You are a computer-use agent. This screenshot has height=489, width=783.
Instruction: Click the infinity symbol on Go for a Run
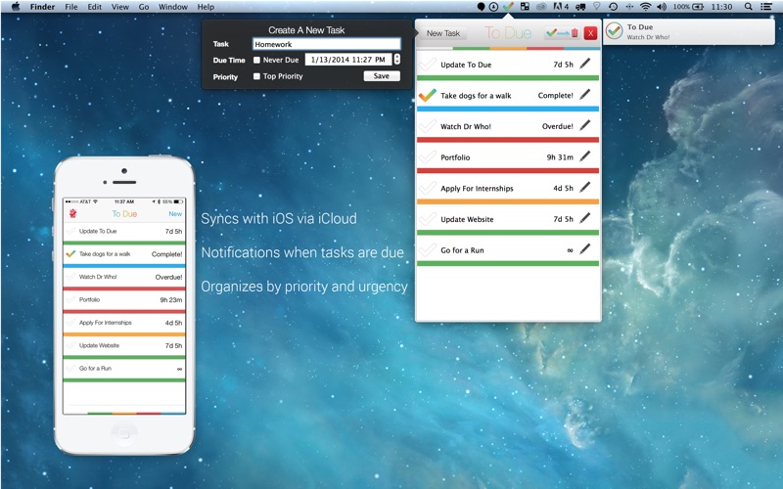point(570,250)
